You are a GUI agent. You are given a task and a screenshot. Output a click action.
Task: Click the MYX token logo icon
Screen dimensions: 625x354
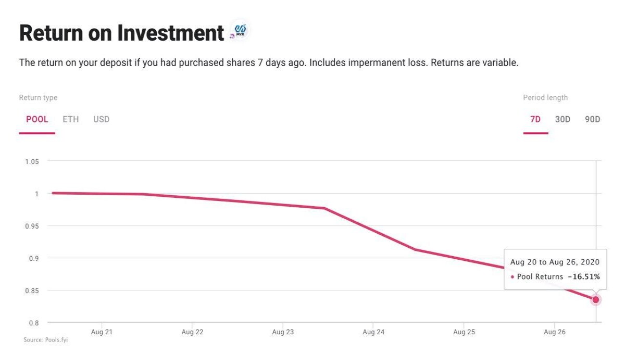[240, 31]
